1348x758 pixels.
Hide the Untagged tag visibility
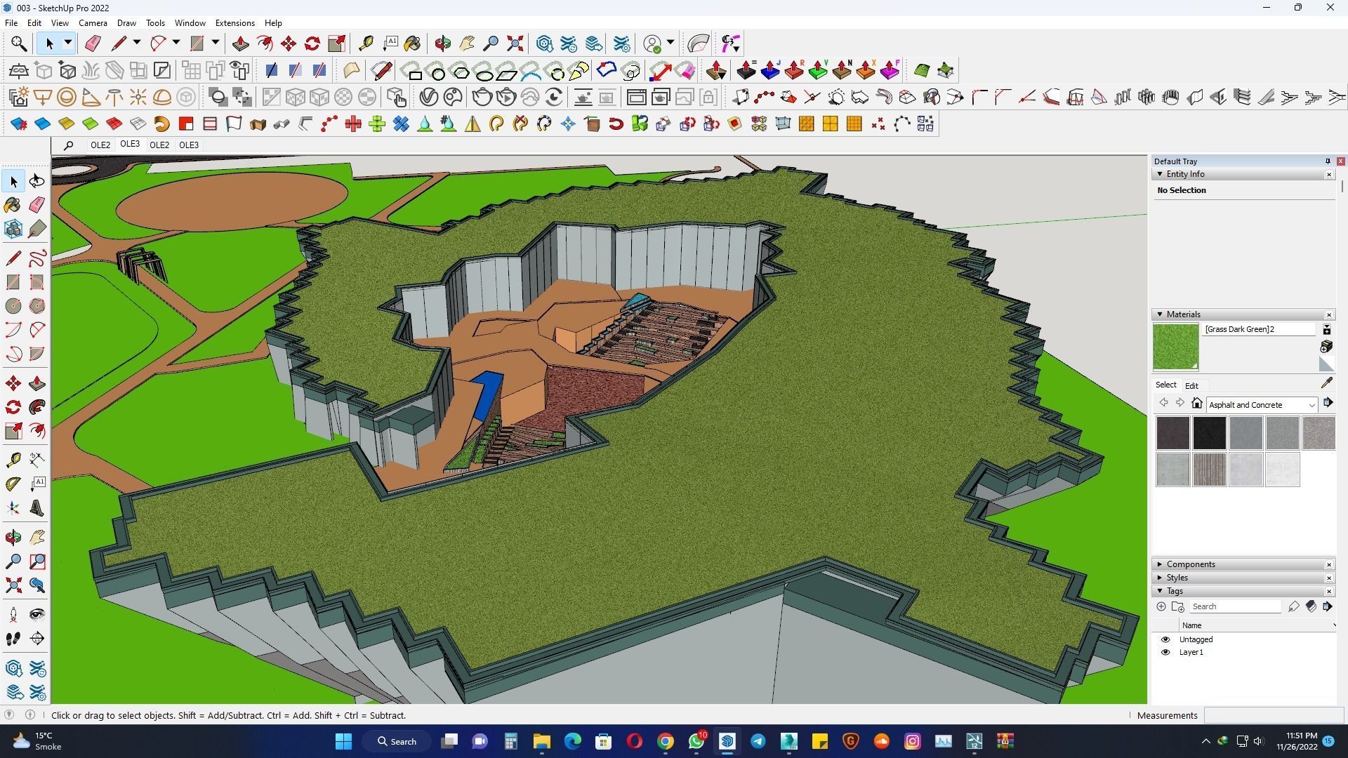[1165, 639]
